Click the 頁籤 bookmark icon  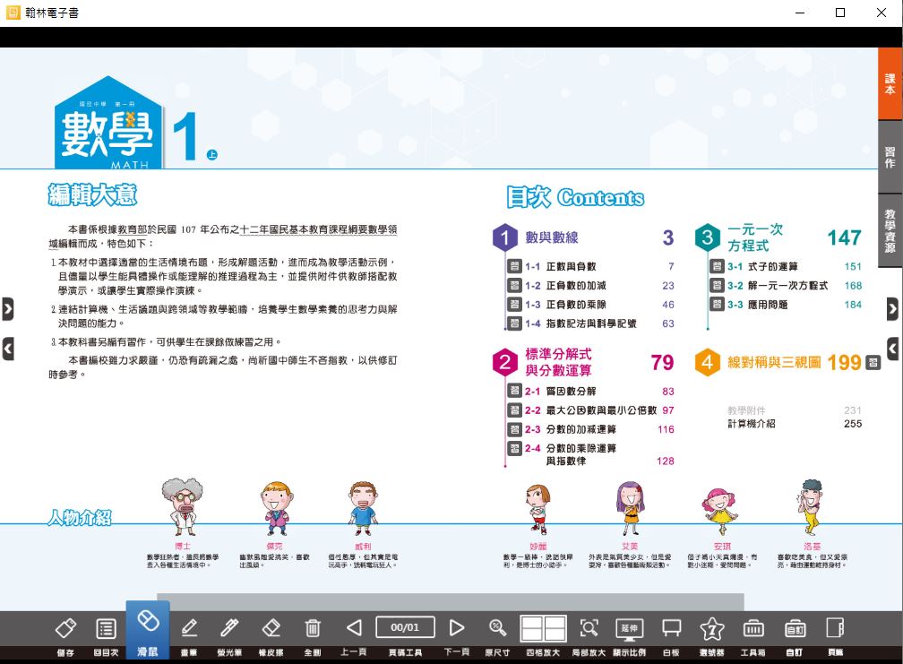click(835, 628)
